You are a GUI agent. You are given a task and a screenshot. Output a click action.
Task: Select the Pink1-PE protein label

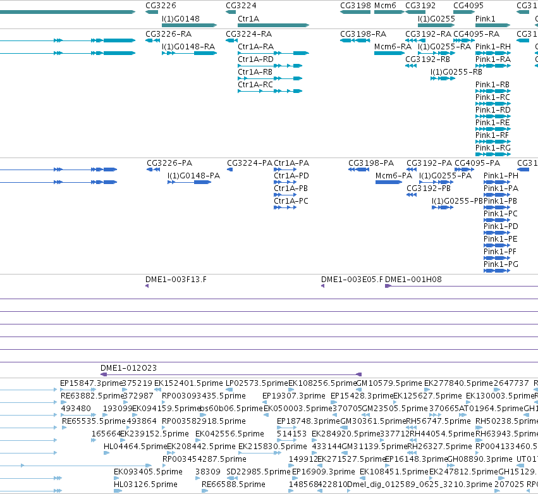(x=500, y=239)
